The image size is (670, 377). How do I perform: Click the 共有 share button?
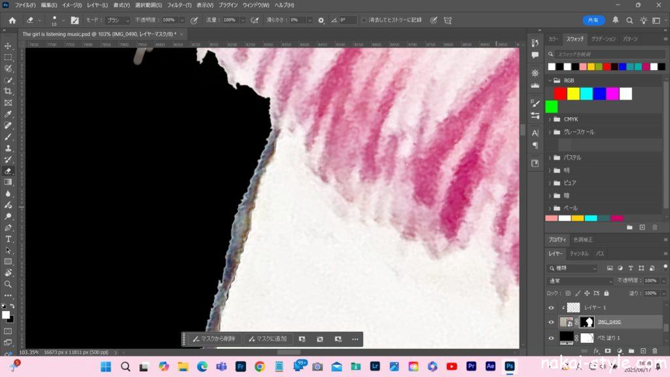(593, 20)
